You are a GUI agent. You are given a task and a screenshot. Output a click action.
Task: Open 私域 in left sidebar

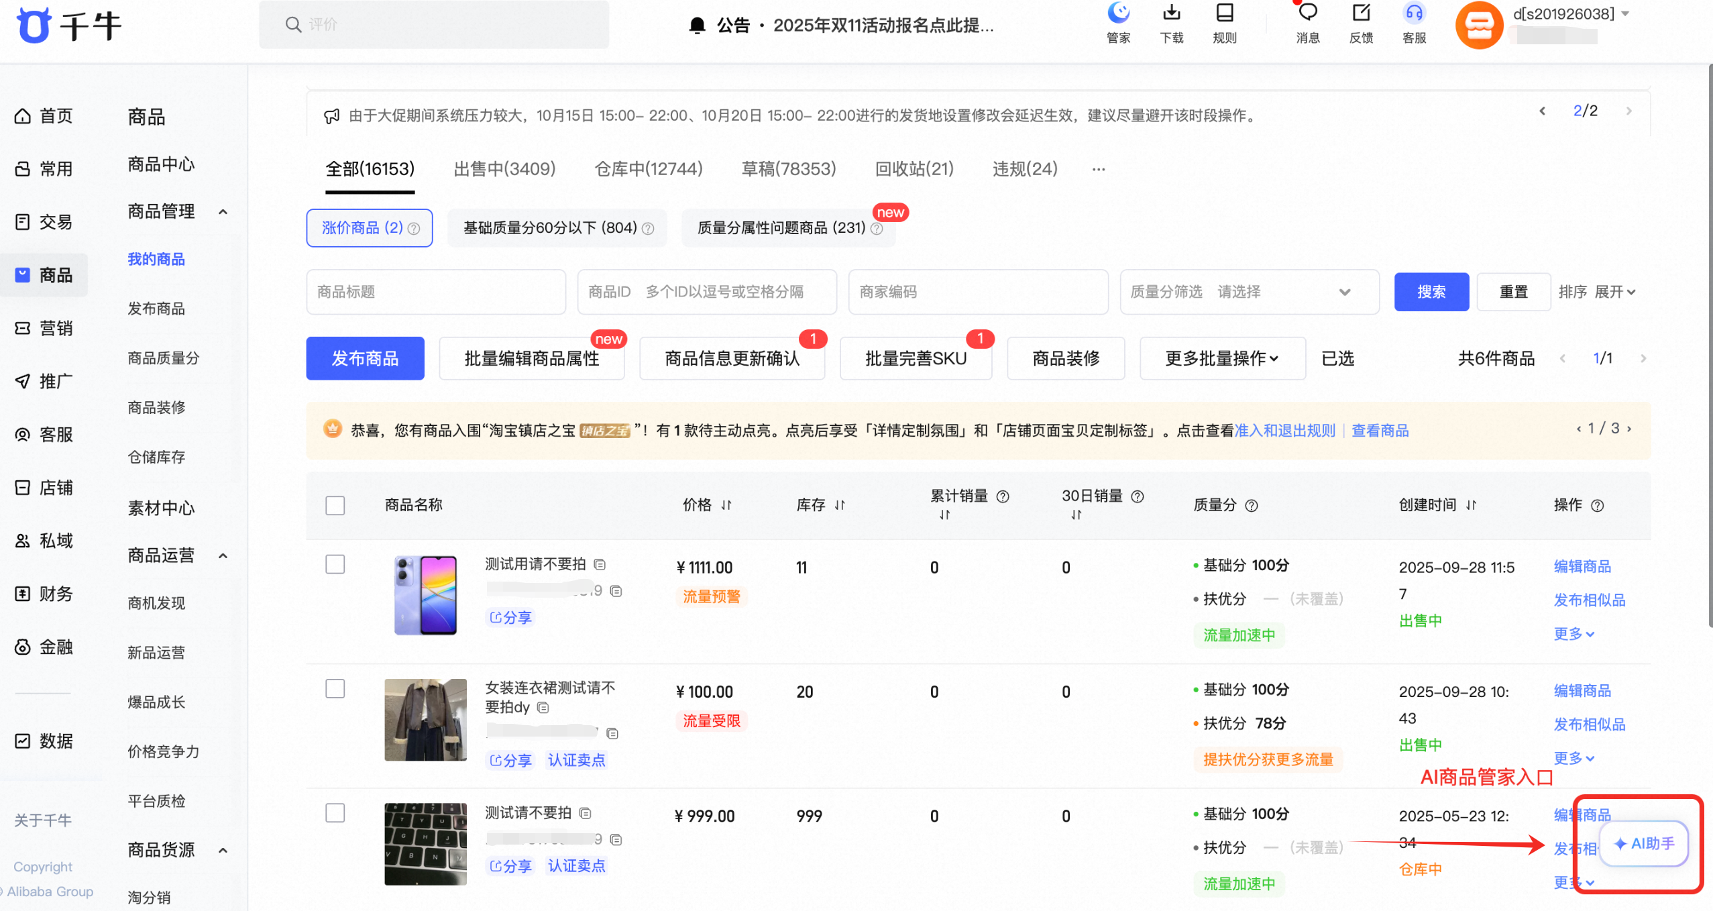pyautogui.click(x=44, y=541)
